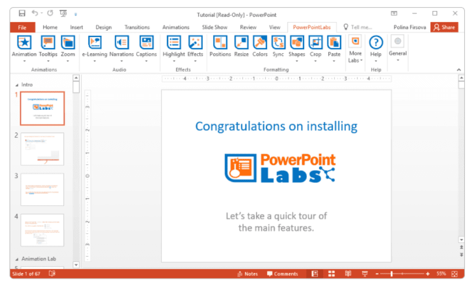Viewport: 473px width, 287px height.
Task: Switch to Slide Sorter view
Action: [332, 273]
